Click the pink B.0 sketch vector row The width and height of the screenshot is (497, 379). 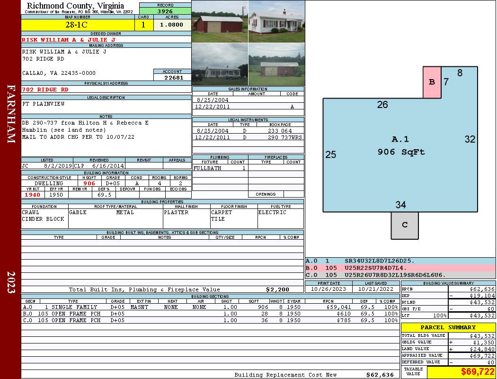[400, 268]
